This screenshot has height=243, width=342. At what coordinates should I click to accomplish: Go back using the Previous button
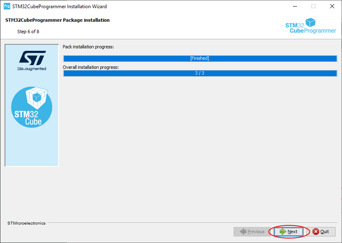252,232
